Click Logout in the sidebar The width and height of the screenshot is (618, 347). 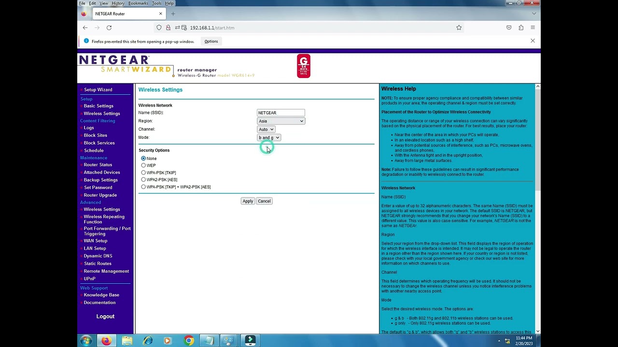pos(105,317)
